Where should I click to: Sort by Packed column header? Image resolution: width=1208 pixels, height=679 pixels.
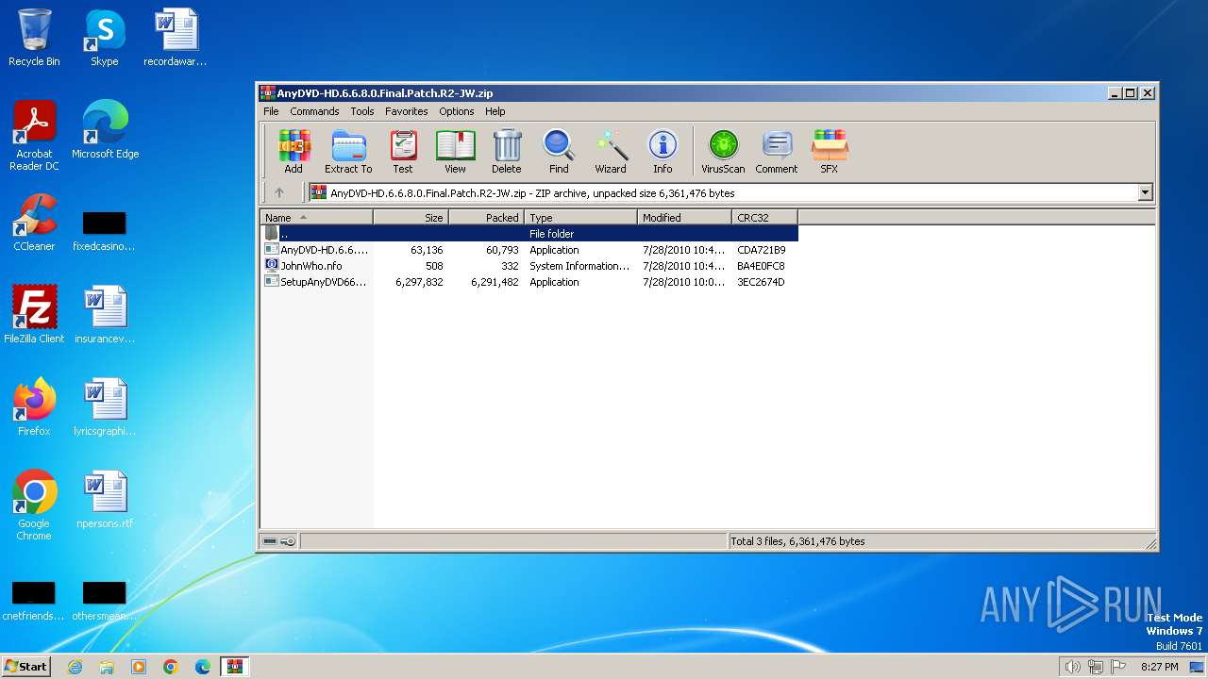pyautogui.click(x=486, y=218)
